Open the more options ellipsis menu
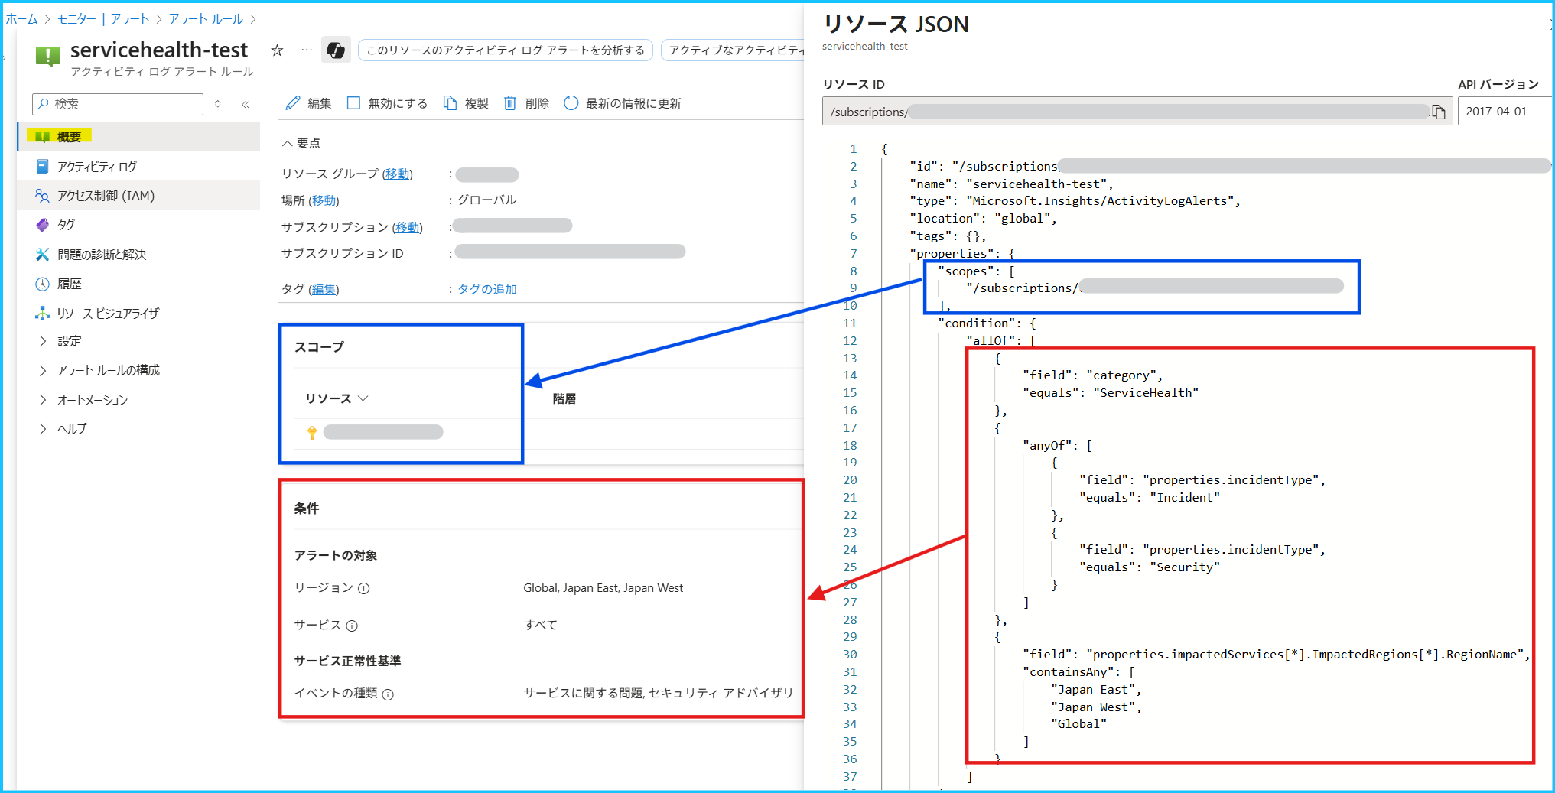The width and height of the screenshot is (1555, 793). [307, 50]
